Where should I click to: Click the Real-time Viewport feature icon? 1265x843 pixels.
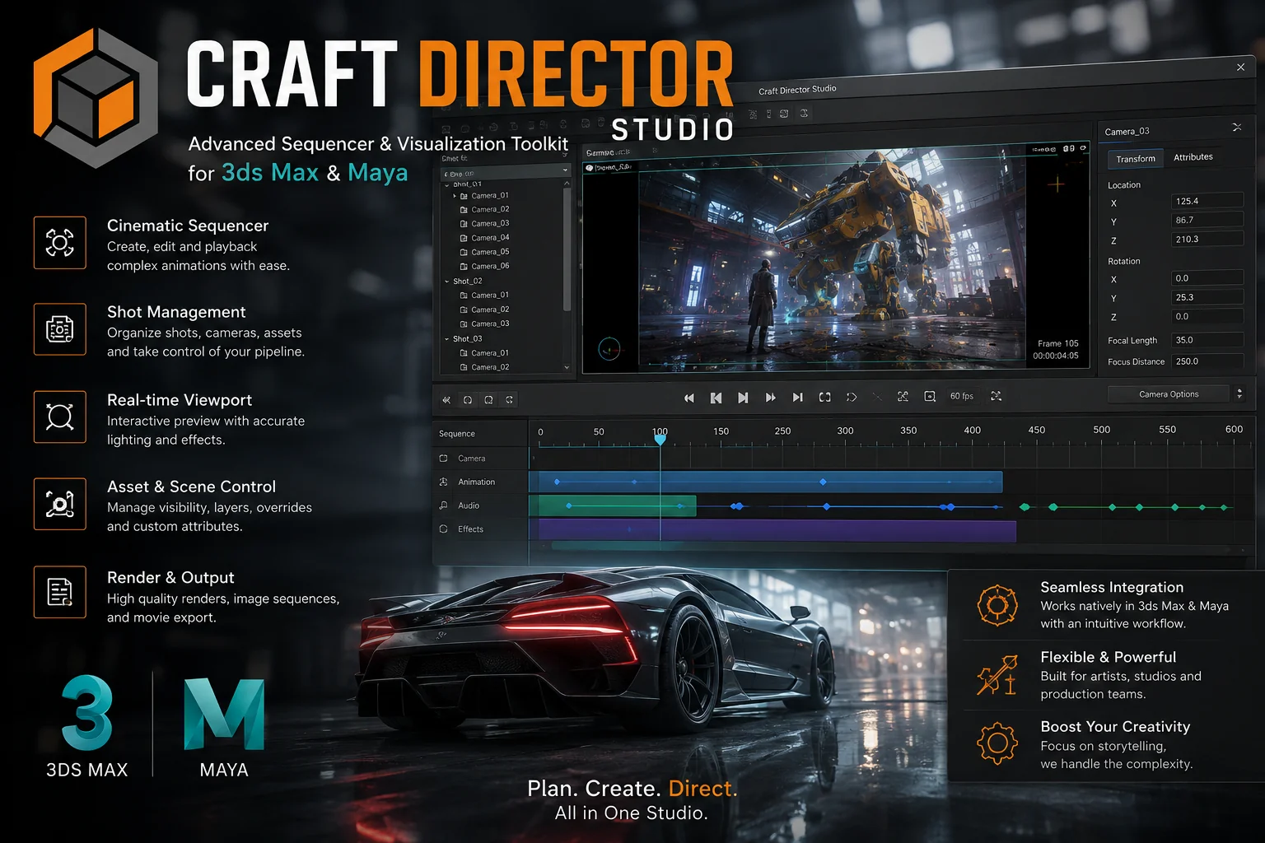tap(60, 417)
